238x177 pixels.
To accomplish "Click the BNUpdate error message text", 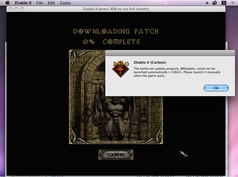I will [x=177, y=72].
